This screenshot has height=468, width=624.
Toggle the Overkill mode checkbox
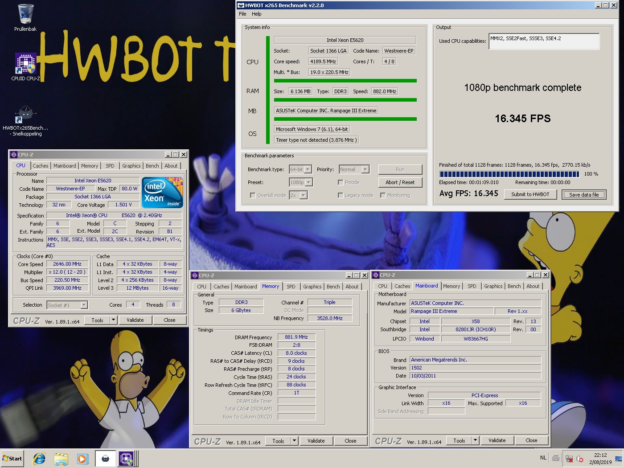[x=253, y=195]
